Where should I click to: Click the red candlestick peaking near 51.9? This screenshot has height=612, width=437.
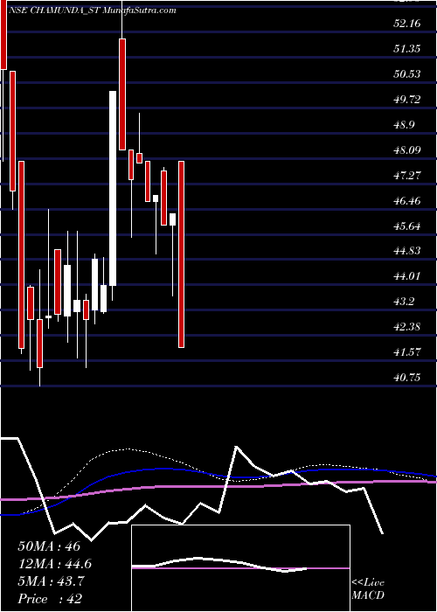coord(122,94)
